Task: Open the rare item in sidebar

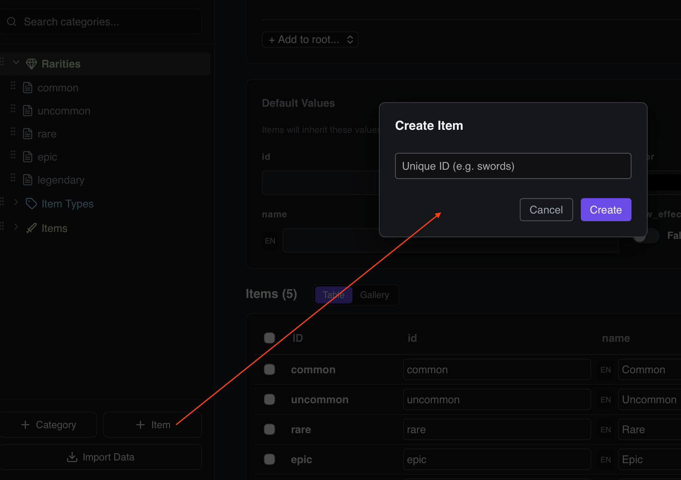Action: pyautogui.click(x=47, y=134)
